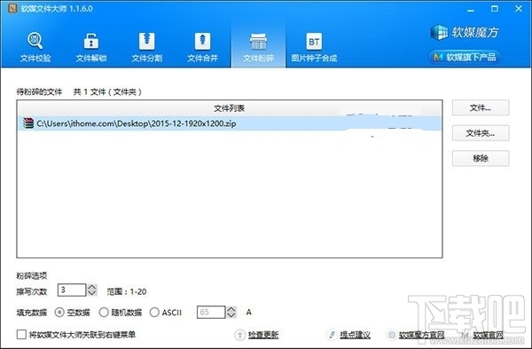Open the 文件校验 file verification tool
This screenshot has height=349, width=532.
35,47
